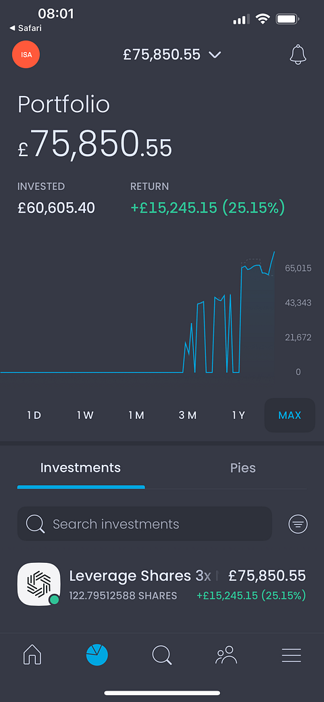Expand the £75,850.55 account dropdown chevron
The height and width of the screenshot is (702, 324).
pyautogui.click(x=215, y=55)
